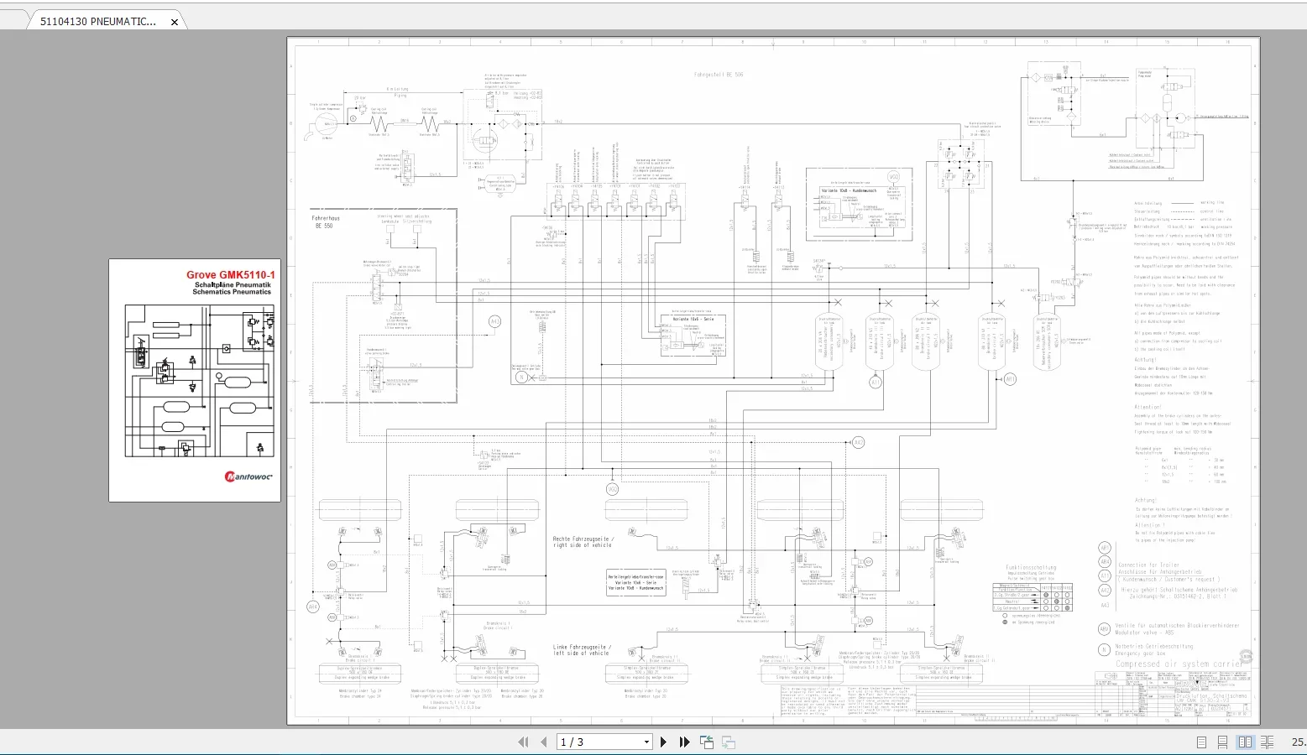Image resolution: width=1307 pixels, height=755 pixels.
Task: Go to the first page
Action: coord(523,742)
